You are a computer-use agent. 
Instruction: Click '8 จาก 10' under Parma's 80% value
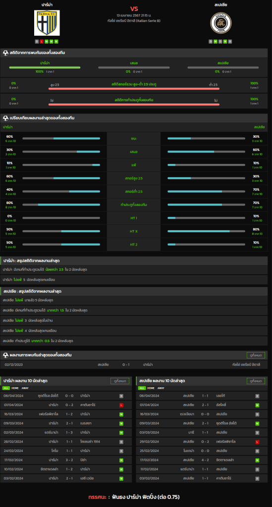click(10, 207)
